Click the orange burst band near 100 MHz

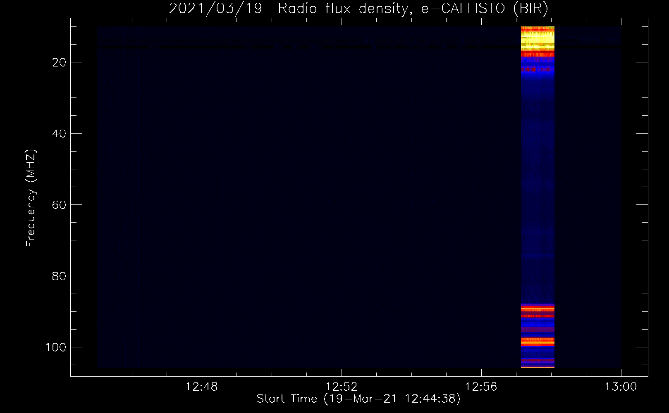(x=538, y=342)
